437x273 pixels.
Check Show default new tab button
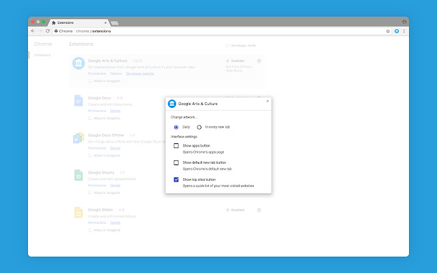point(176,162)
